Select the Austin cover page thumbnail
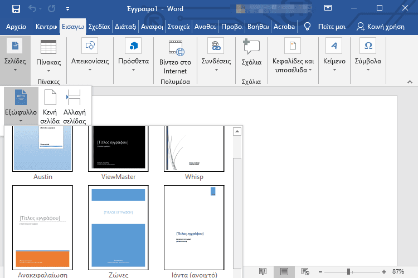Viewport: 418px width, 278px height. (42, 148)
